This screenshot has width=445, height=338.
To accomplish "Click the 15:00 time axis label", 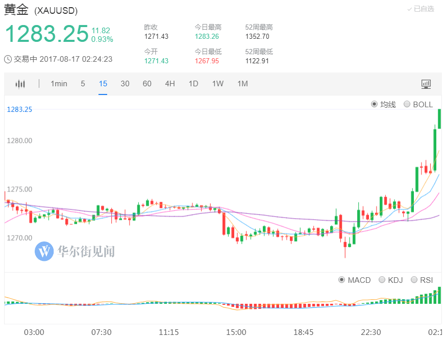I will 236,332.
